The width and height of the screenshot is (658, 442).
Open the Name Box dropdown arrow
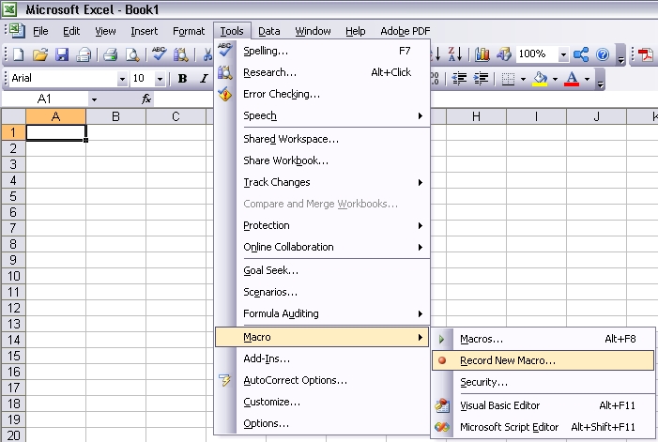tap(94, 99)
